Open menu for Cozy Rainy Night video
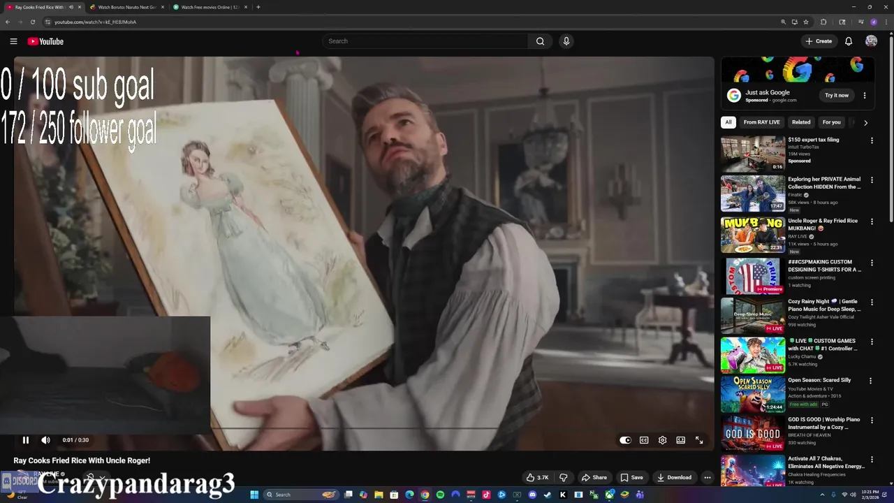 tap(872, 302)
